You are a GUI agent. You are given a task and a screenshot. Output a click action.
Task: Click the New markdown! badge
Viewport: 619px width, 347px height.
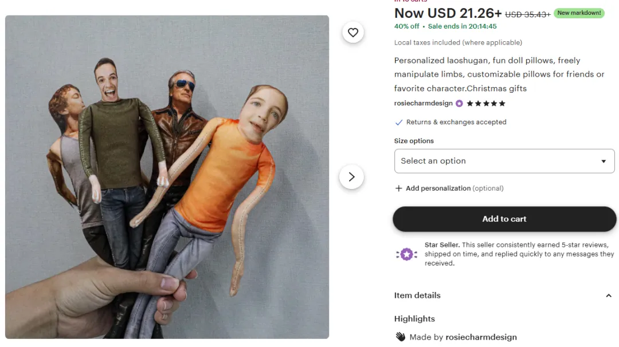click(x=579, y=13)
